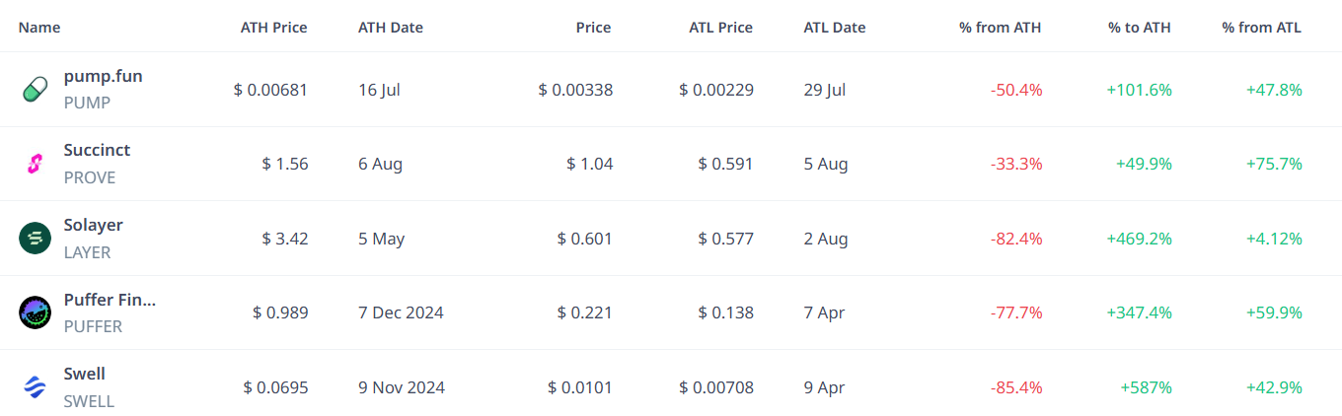Open the pump.fun coin name link

(x=104, y=76)
